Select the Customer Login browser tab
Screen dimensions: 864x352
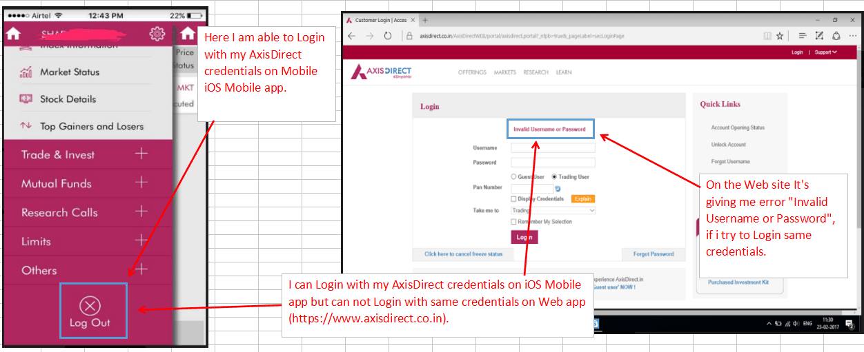point(380,21)
